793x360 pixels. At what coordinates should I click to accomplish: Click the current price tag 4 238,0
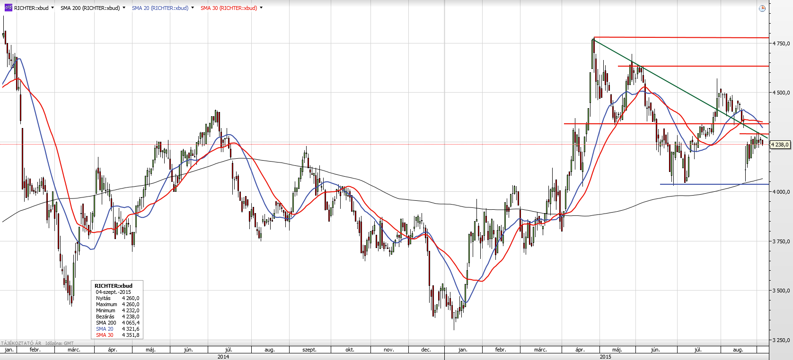[x=780, y=145]
